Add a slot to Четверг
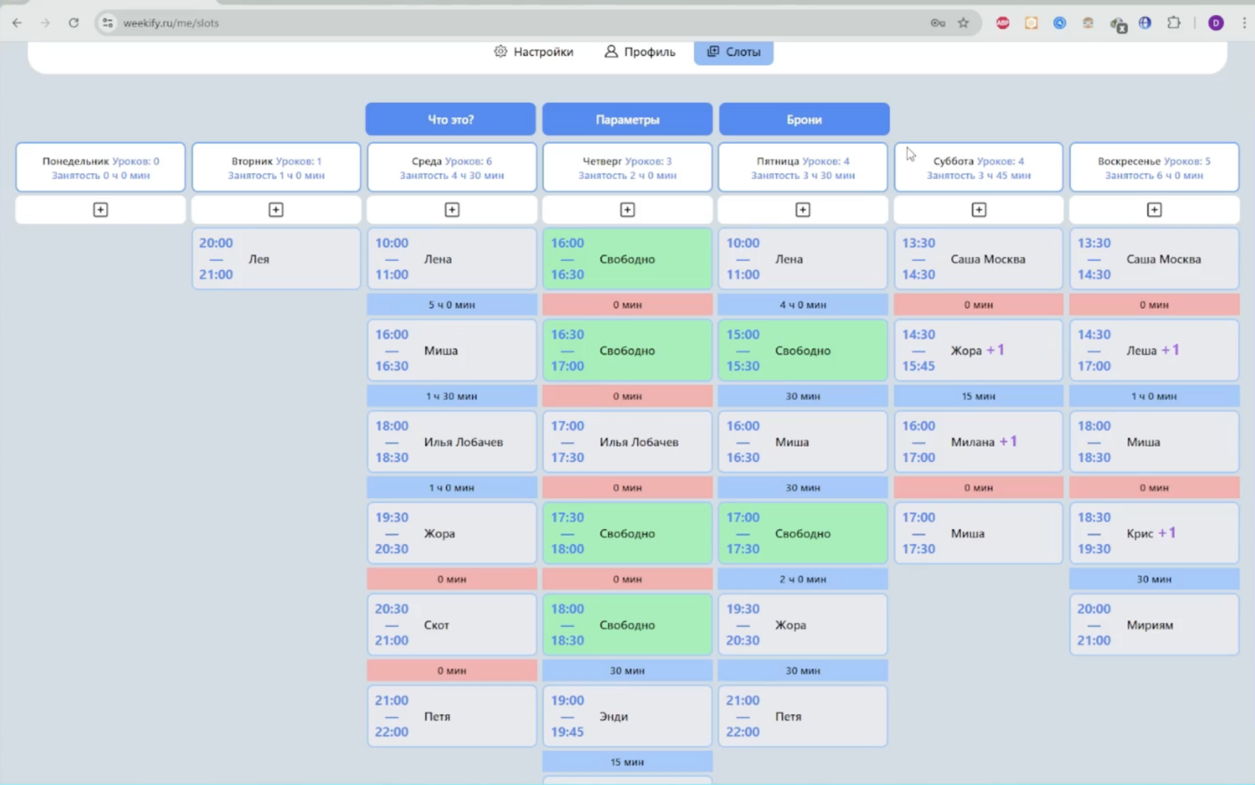1255x785 pixels. 627,210
